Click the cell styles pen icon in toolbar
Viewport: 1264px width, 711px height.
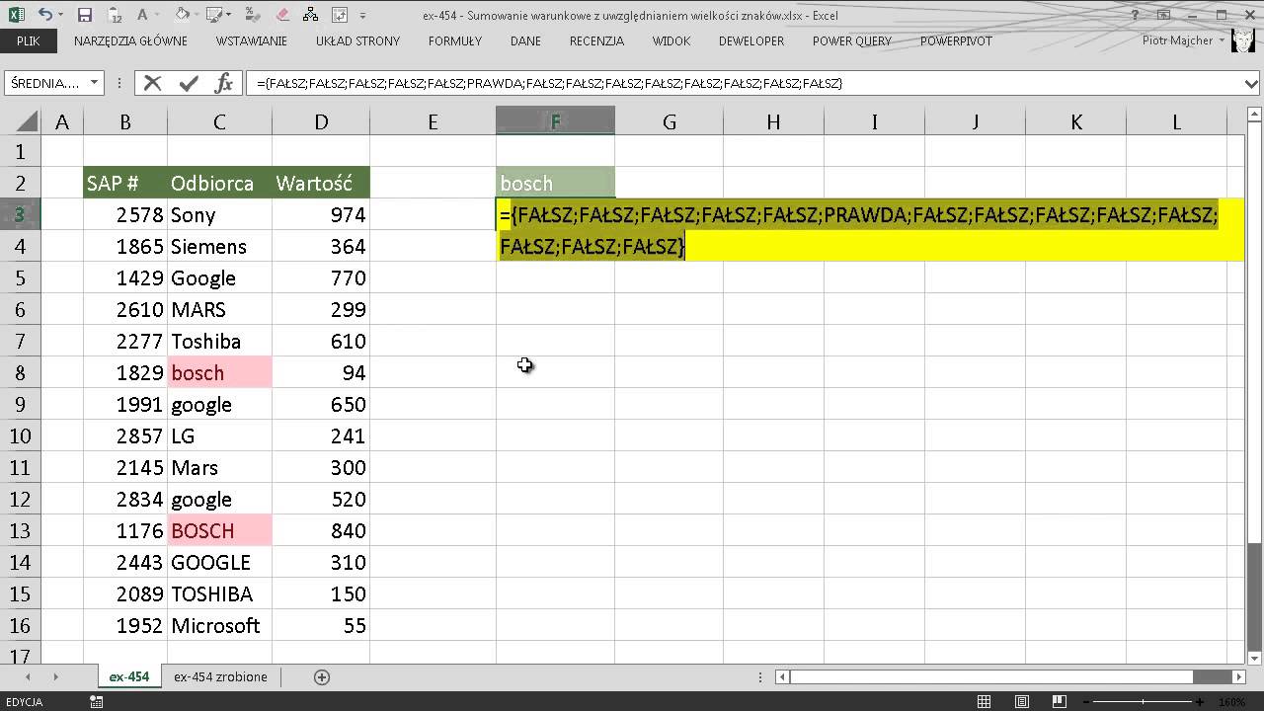tap(213, 15)
